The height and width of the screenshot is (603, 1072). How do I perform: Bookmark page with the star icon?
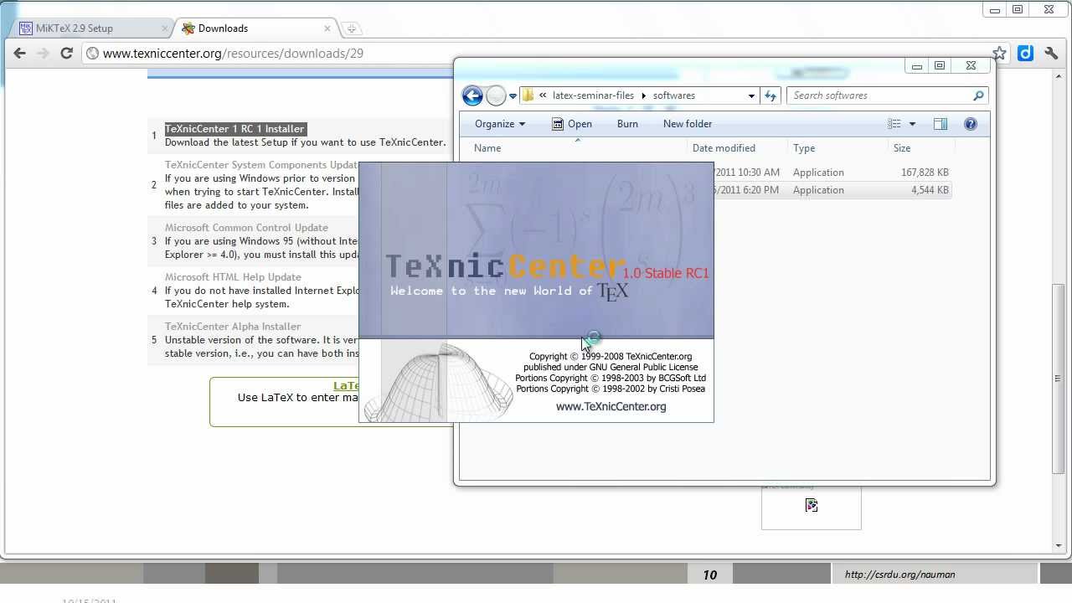pyautogui.click(x=999, y=53)
